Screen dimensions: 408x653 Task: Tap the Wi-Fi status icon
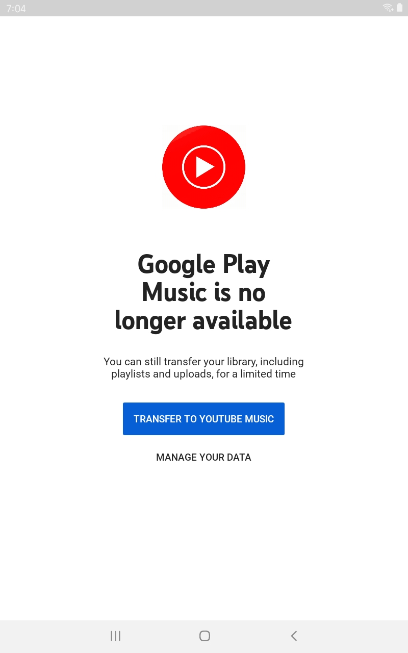point(388,8)
